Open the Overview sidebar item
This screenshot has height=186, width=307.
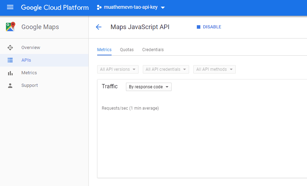pos(44,48)
